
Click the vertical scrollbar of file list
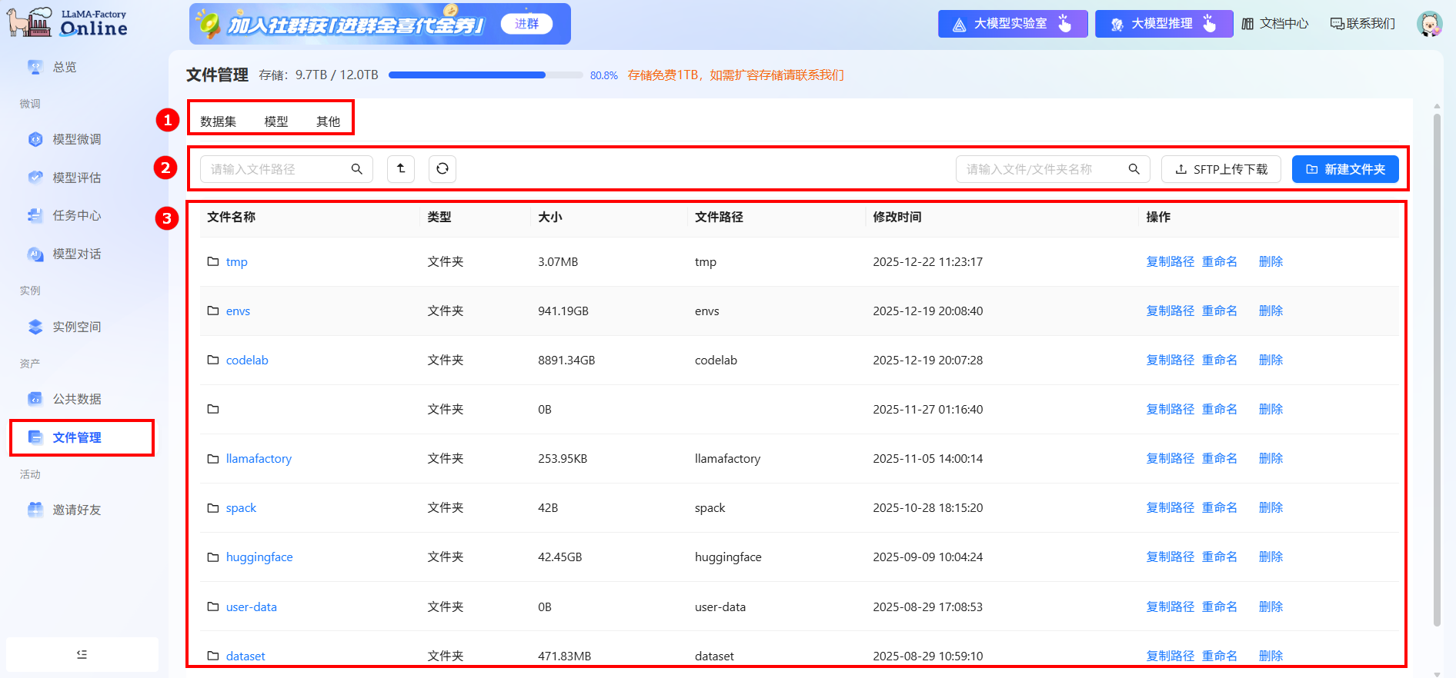[x=1437, y=369]
